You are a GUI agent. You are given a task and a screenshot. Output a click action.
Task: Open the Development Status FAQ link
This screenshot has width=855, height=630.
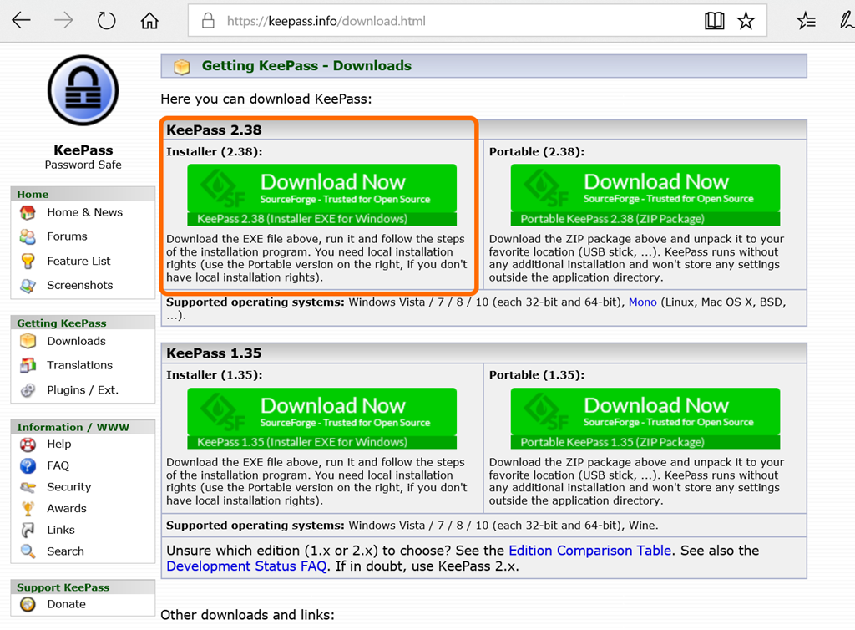pyautogui.click(x=246, y=566)
